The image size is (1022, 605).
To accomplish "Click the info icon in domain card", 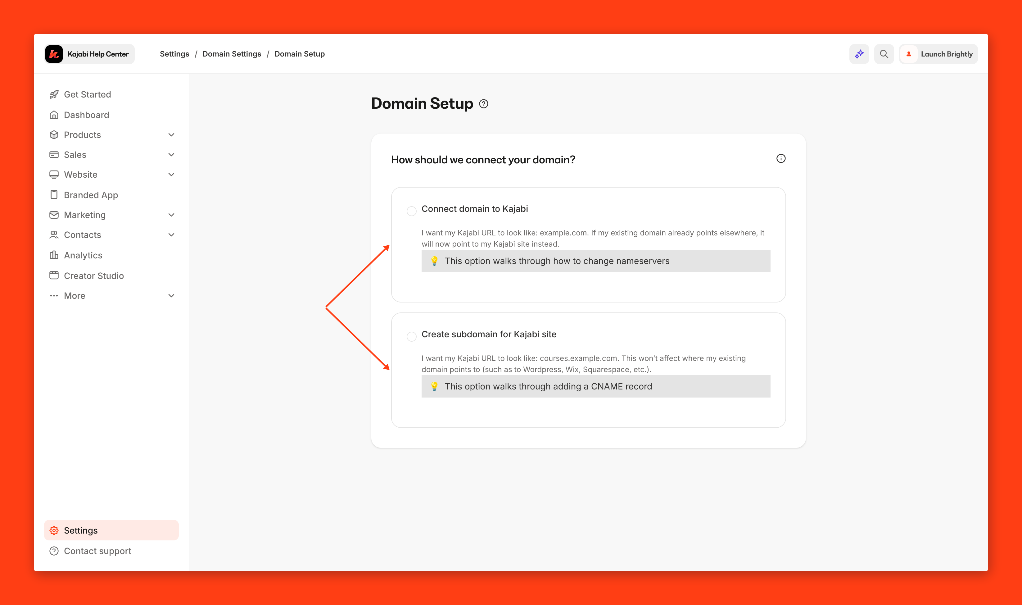I will point(780,159).
